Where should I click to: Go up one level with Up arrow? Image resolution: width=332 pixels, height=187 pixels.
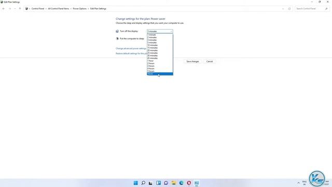point(20,9)
